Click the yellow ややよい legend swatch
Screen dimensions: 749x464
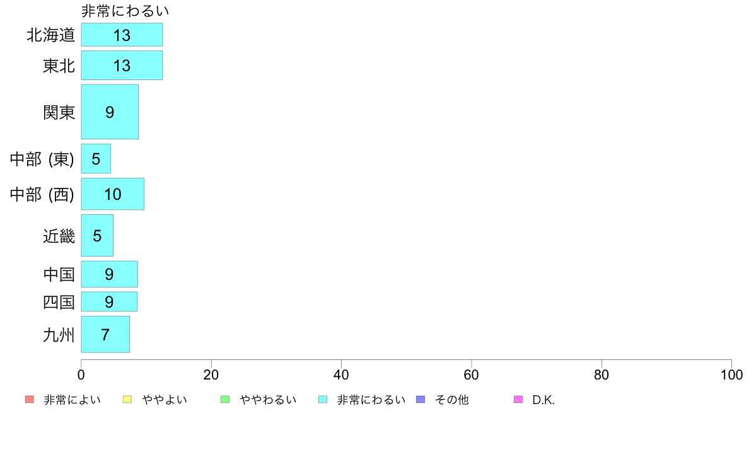pos(127,400)
